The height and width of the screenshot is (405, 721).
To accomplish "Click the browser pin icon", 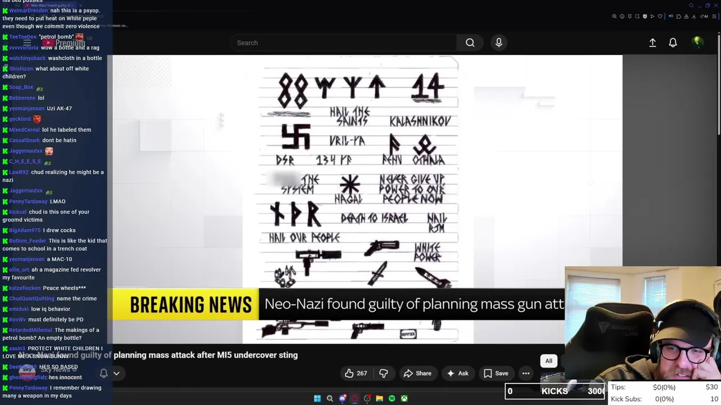I will pos(630,16).
